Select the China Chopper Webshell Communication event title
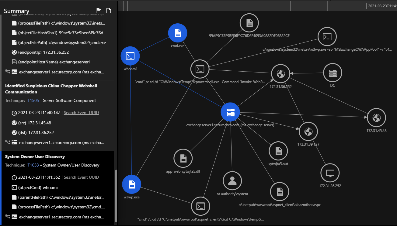 pyautogui.click(x=51, y=89)
